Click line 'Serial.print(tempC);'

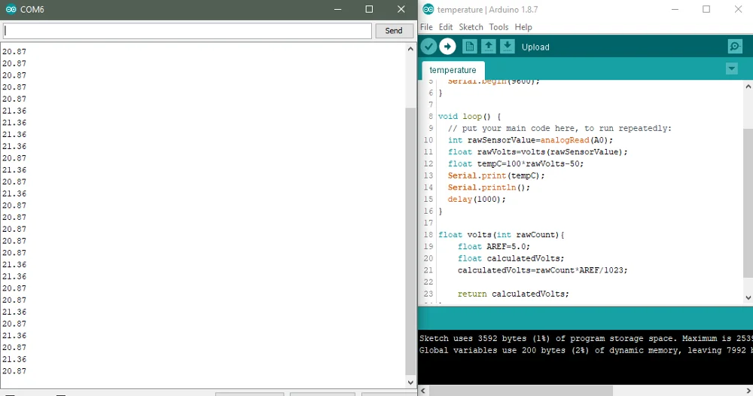(496, 175)
